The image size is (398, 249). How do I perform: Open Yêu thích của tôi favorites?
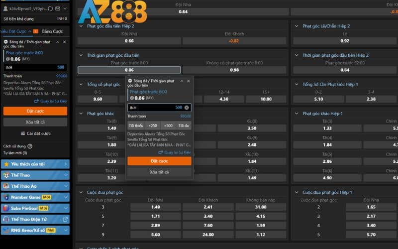(x=35, y=164)
